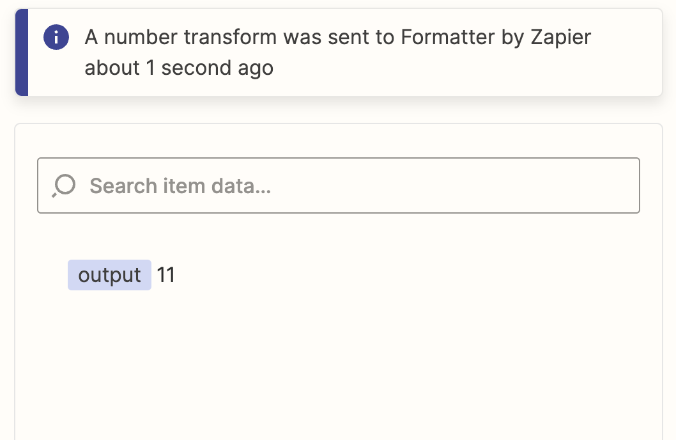Click blank space right of output value
This screenshot has height=440, width=676.
pos(409,275)
